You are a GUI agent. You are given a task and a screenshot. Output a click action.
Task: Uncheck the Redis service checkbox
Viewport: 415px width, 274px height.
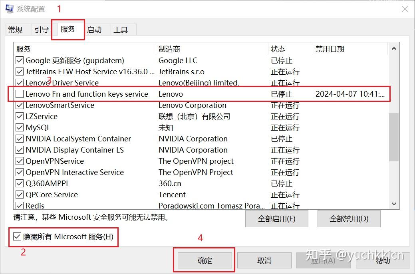point(19,205)
